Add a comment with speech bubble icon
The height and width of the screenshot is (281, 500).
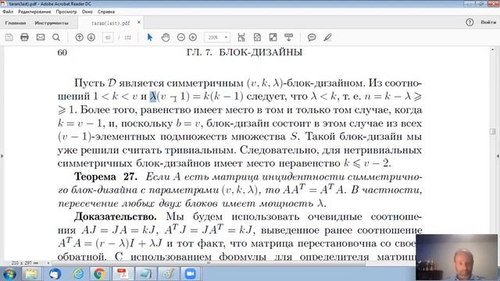(312, 37)
